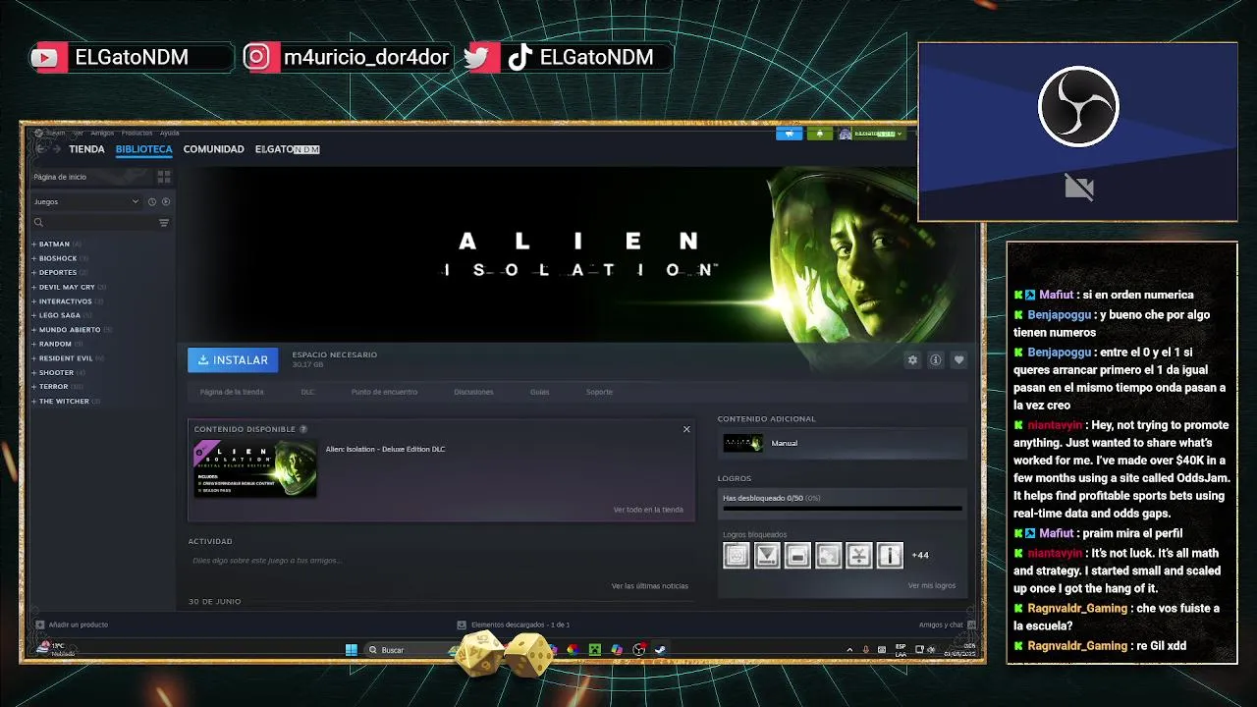Click Ver todo en la tienda link
Image resolution: width=1257 pixels, height=707 pixels.
tap(648, 510)
